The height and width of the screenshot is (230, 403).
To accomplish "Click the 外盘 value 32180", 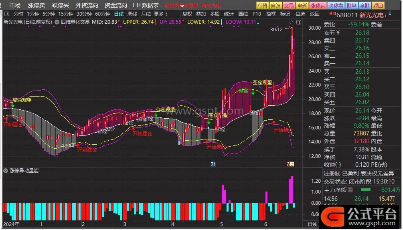I will pyautogui.click(x=361, y=141).
